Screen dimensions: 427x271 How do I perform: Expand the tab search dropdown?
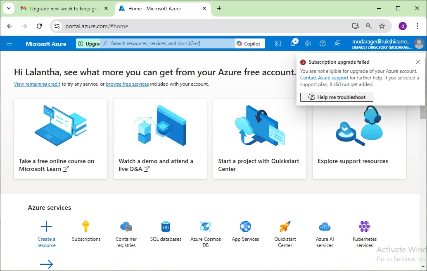(9, 8)
